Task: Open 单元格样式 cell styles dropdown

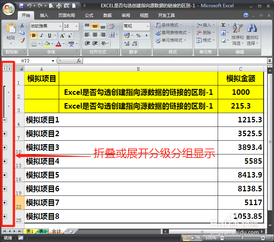Action: point(171,40)
